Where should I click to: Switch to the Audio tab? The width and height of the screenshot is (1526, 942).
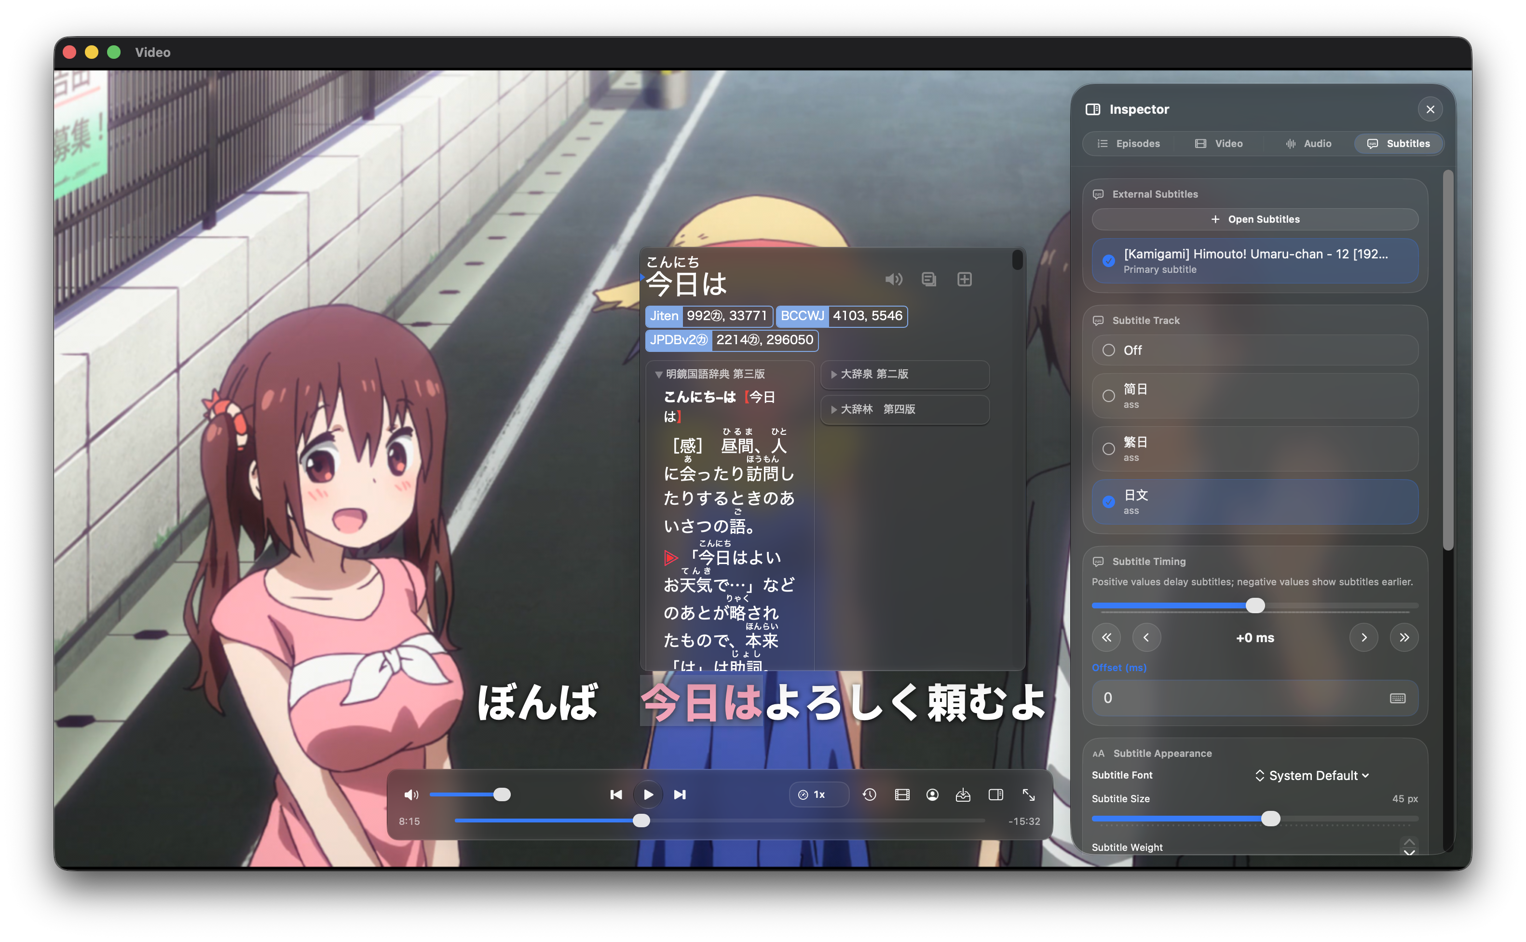(1308, 143)
